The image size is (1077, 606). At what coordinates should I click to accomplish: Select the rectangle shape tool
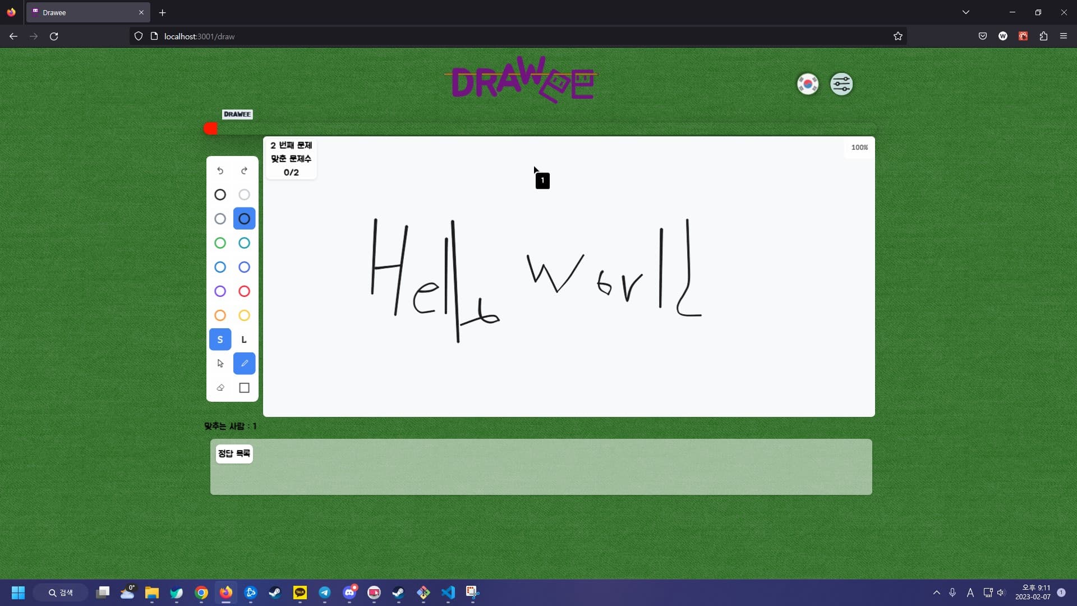click(x=244, y=388)
